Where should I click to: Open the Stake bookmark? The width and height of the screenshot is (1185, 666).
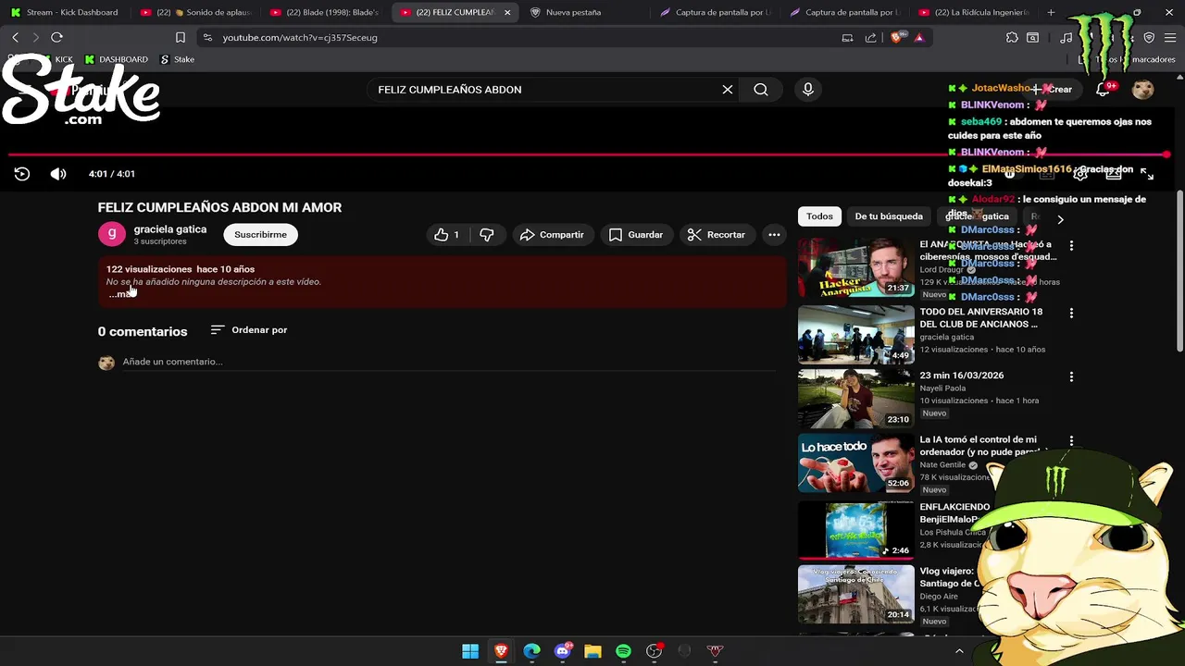177,59
